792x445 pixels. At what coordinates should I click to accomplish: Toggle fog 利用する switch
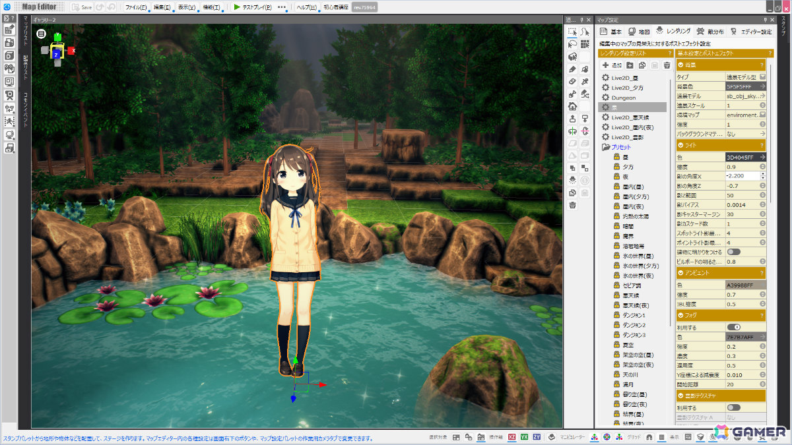pyautogui.click(x=733, y=326)
